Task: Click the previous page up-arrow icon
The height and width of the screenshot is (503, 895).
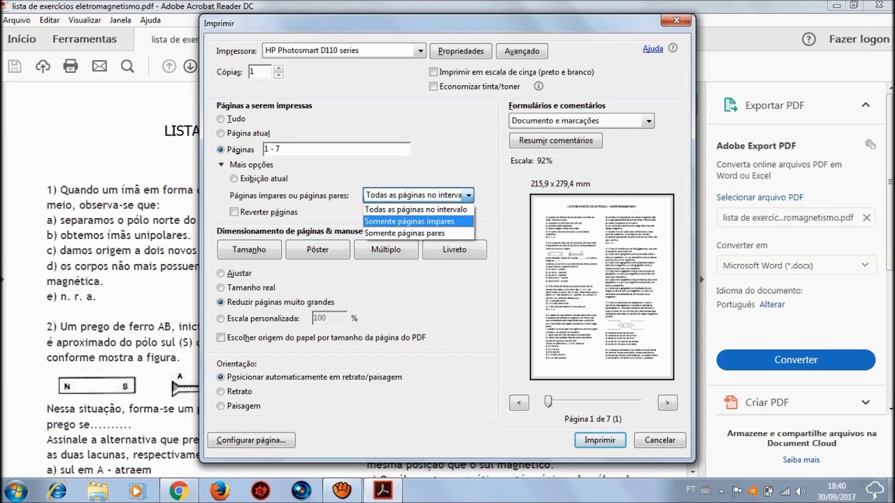Action: pyautogui.click(x=169, y=66)
